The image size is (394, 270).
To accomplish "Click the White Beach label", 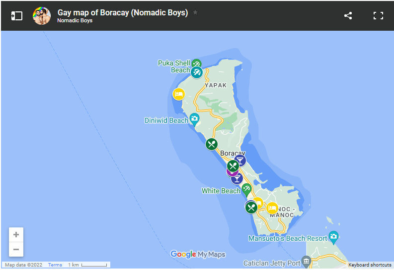I will (221, 191).
